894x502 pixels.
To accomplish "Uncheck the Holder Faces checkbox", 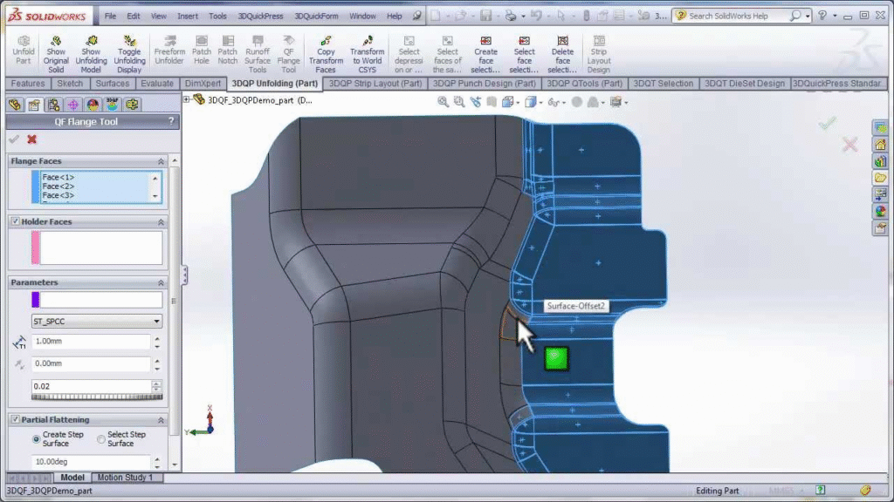I will pos(16,221).
